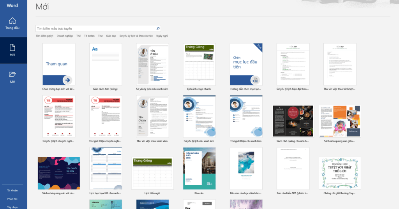Click the Doanh nghiệp suggested search link
This screenshot has width=399, height=209.
[65, 36]
